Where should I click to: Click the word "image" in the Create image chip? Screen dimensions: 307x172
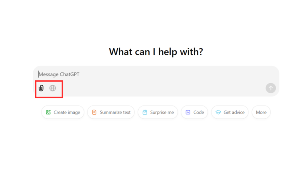74,112
